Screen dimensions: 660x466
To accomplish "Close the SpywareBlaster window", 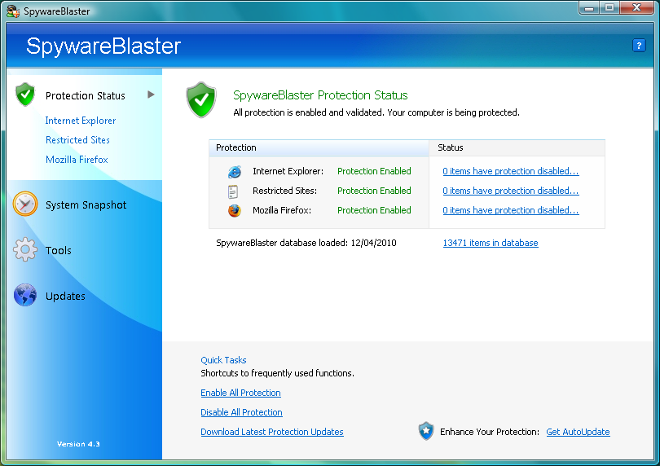I will [x=636, y=8].
